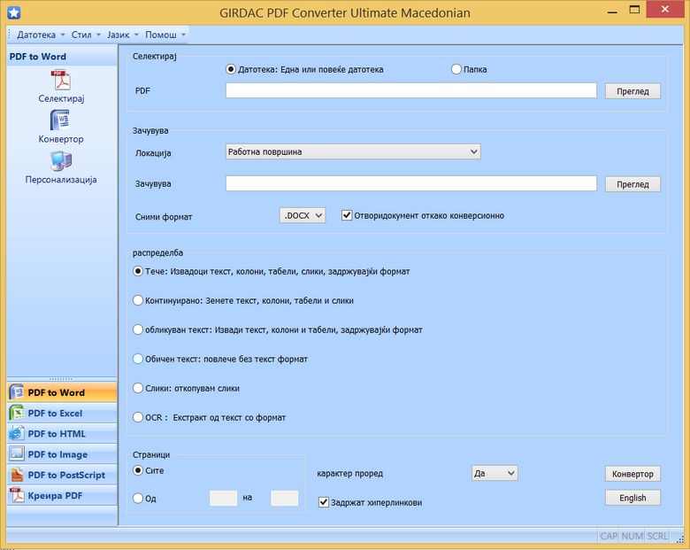The image size is (690, 550).
Task: Open the Локација dropdown Работна површина
Action: point(353,151)
